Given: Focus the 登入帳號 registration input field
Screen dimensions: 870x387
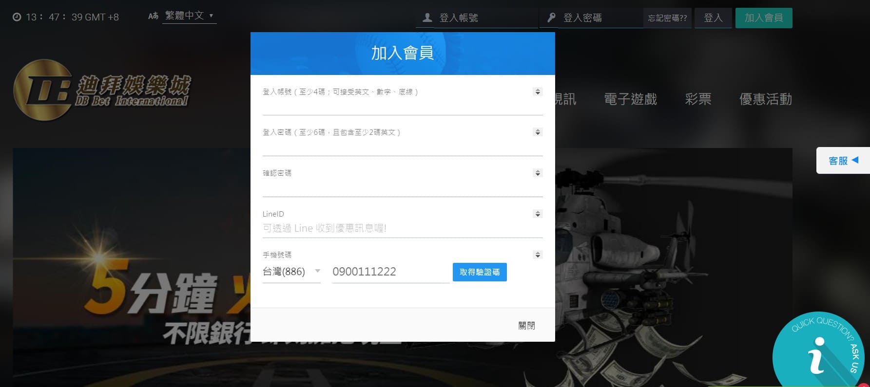Looking at the screenshot, I should (x=403, y=106).
